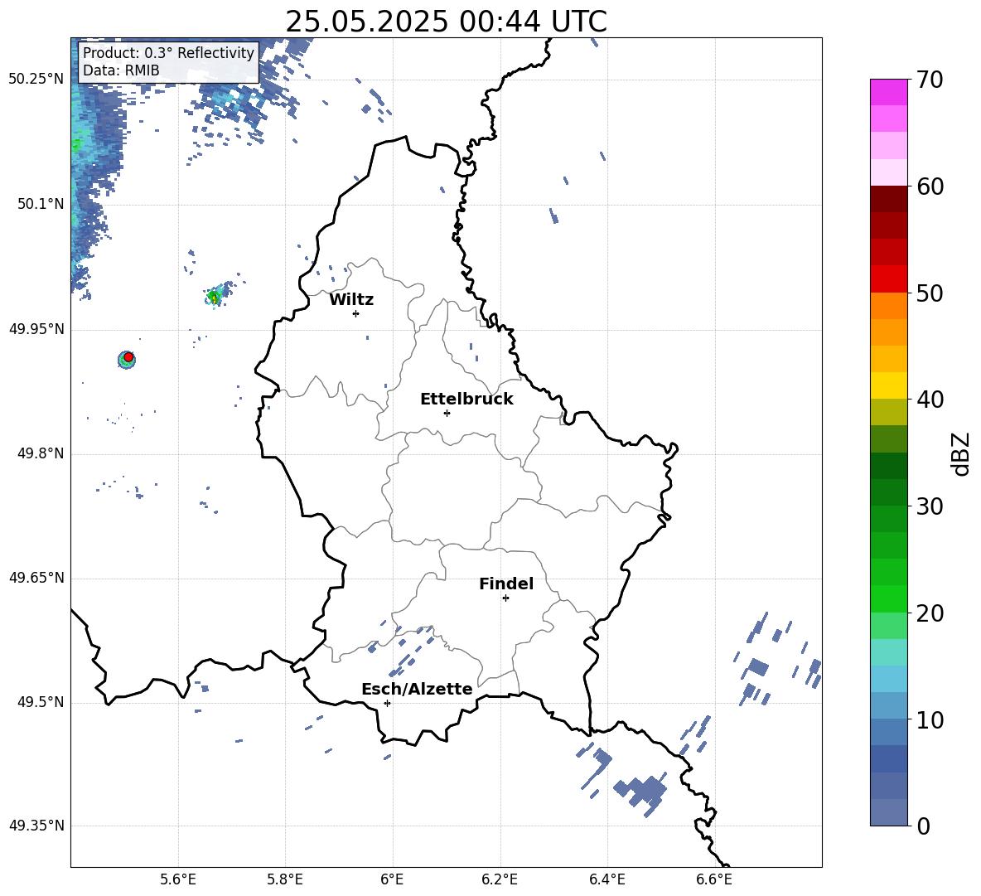Viewport: 981px width, 896px height.
Task: Select the Esch/Alzette city label
Action: click(418, 689)
